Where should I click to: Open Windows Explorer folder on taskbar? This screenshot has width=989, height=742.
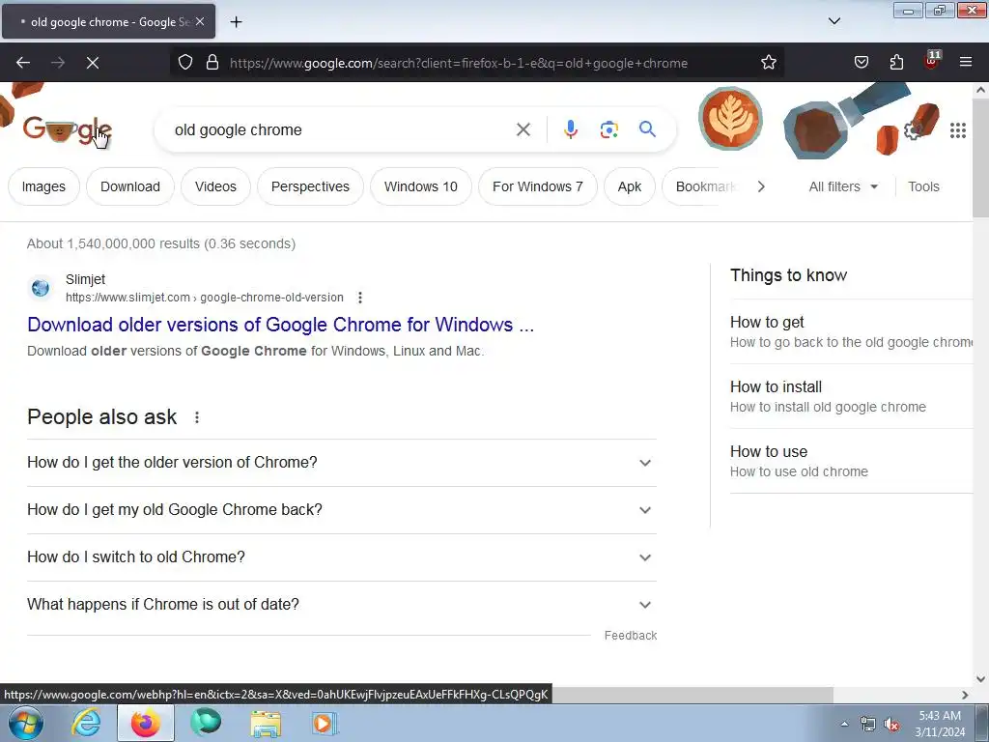coord(266,723)
